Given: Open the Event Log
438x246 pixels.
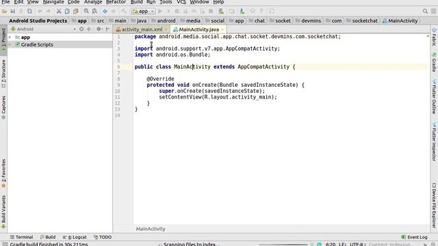Looking at the screenshot, I should point(414,237).
